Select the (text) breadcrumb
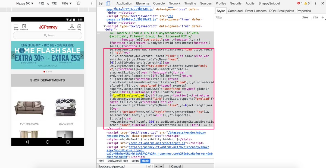The image size is (326, 168). pos(145,161)
